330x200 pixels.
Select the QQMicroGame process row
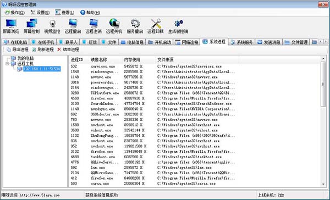pyautogui.click(x=153, y=173)
